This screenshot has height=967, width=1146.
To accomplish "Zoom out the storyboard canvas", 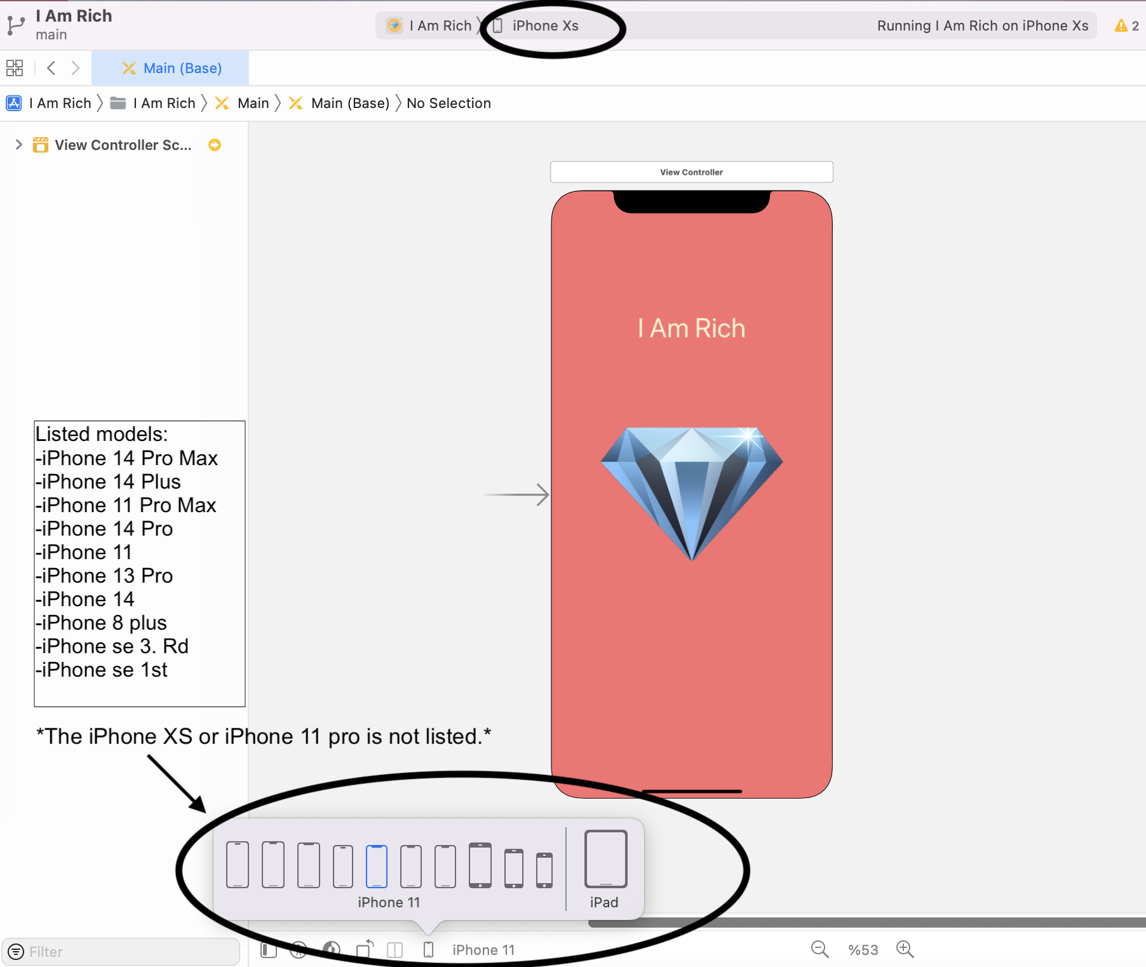I will tap(820, 950).
